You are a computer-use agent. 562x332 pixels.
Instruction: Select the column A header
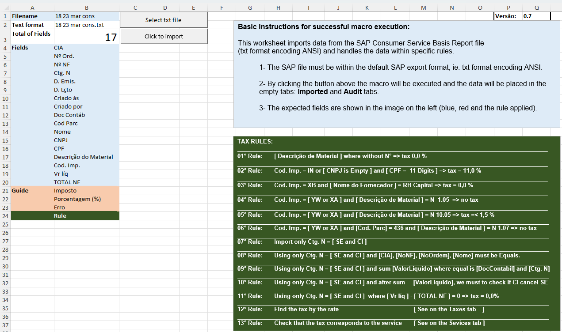tap(32, 8)
